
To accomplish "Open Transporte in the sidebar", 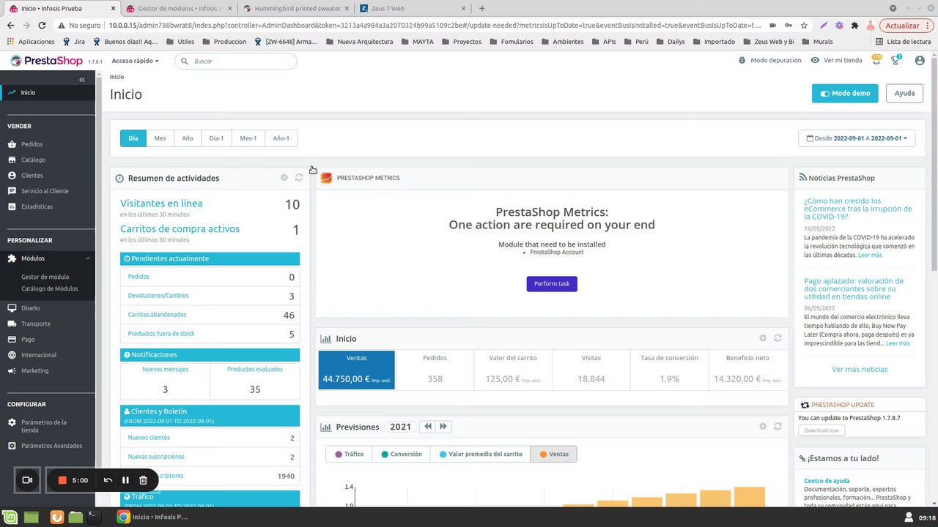I will [x=36, y=324].
